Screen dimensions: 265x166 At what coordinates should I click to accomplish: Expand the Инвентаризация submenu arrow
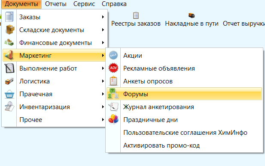pos(103,107)
